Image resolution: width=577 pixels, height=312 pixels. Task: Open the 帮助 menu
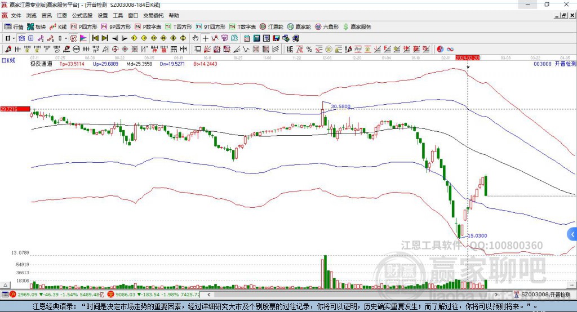click(174, 15)
